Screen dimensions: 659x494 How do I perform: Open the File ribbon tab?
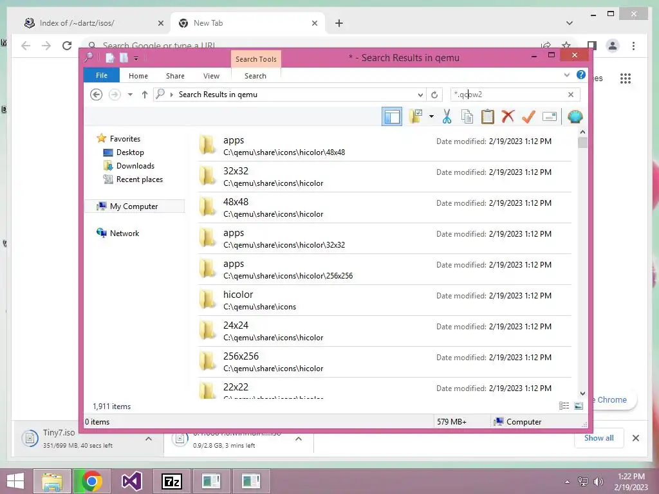pos(102,76)
